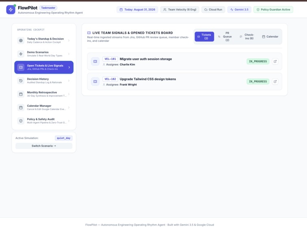Viewport: 307px width, 232px height.
Task: Click the calendar icon beside Monthly Retrospective
Action: point(21,94)
